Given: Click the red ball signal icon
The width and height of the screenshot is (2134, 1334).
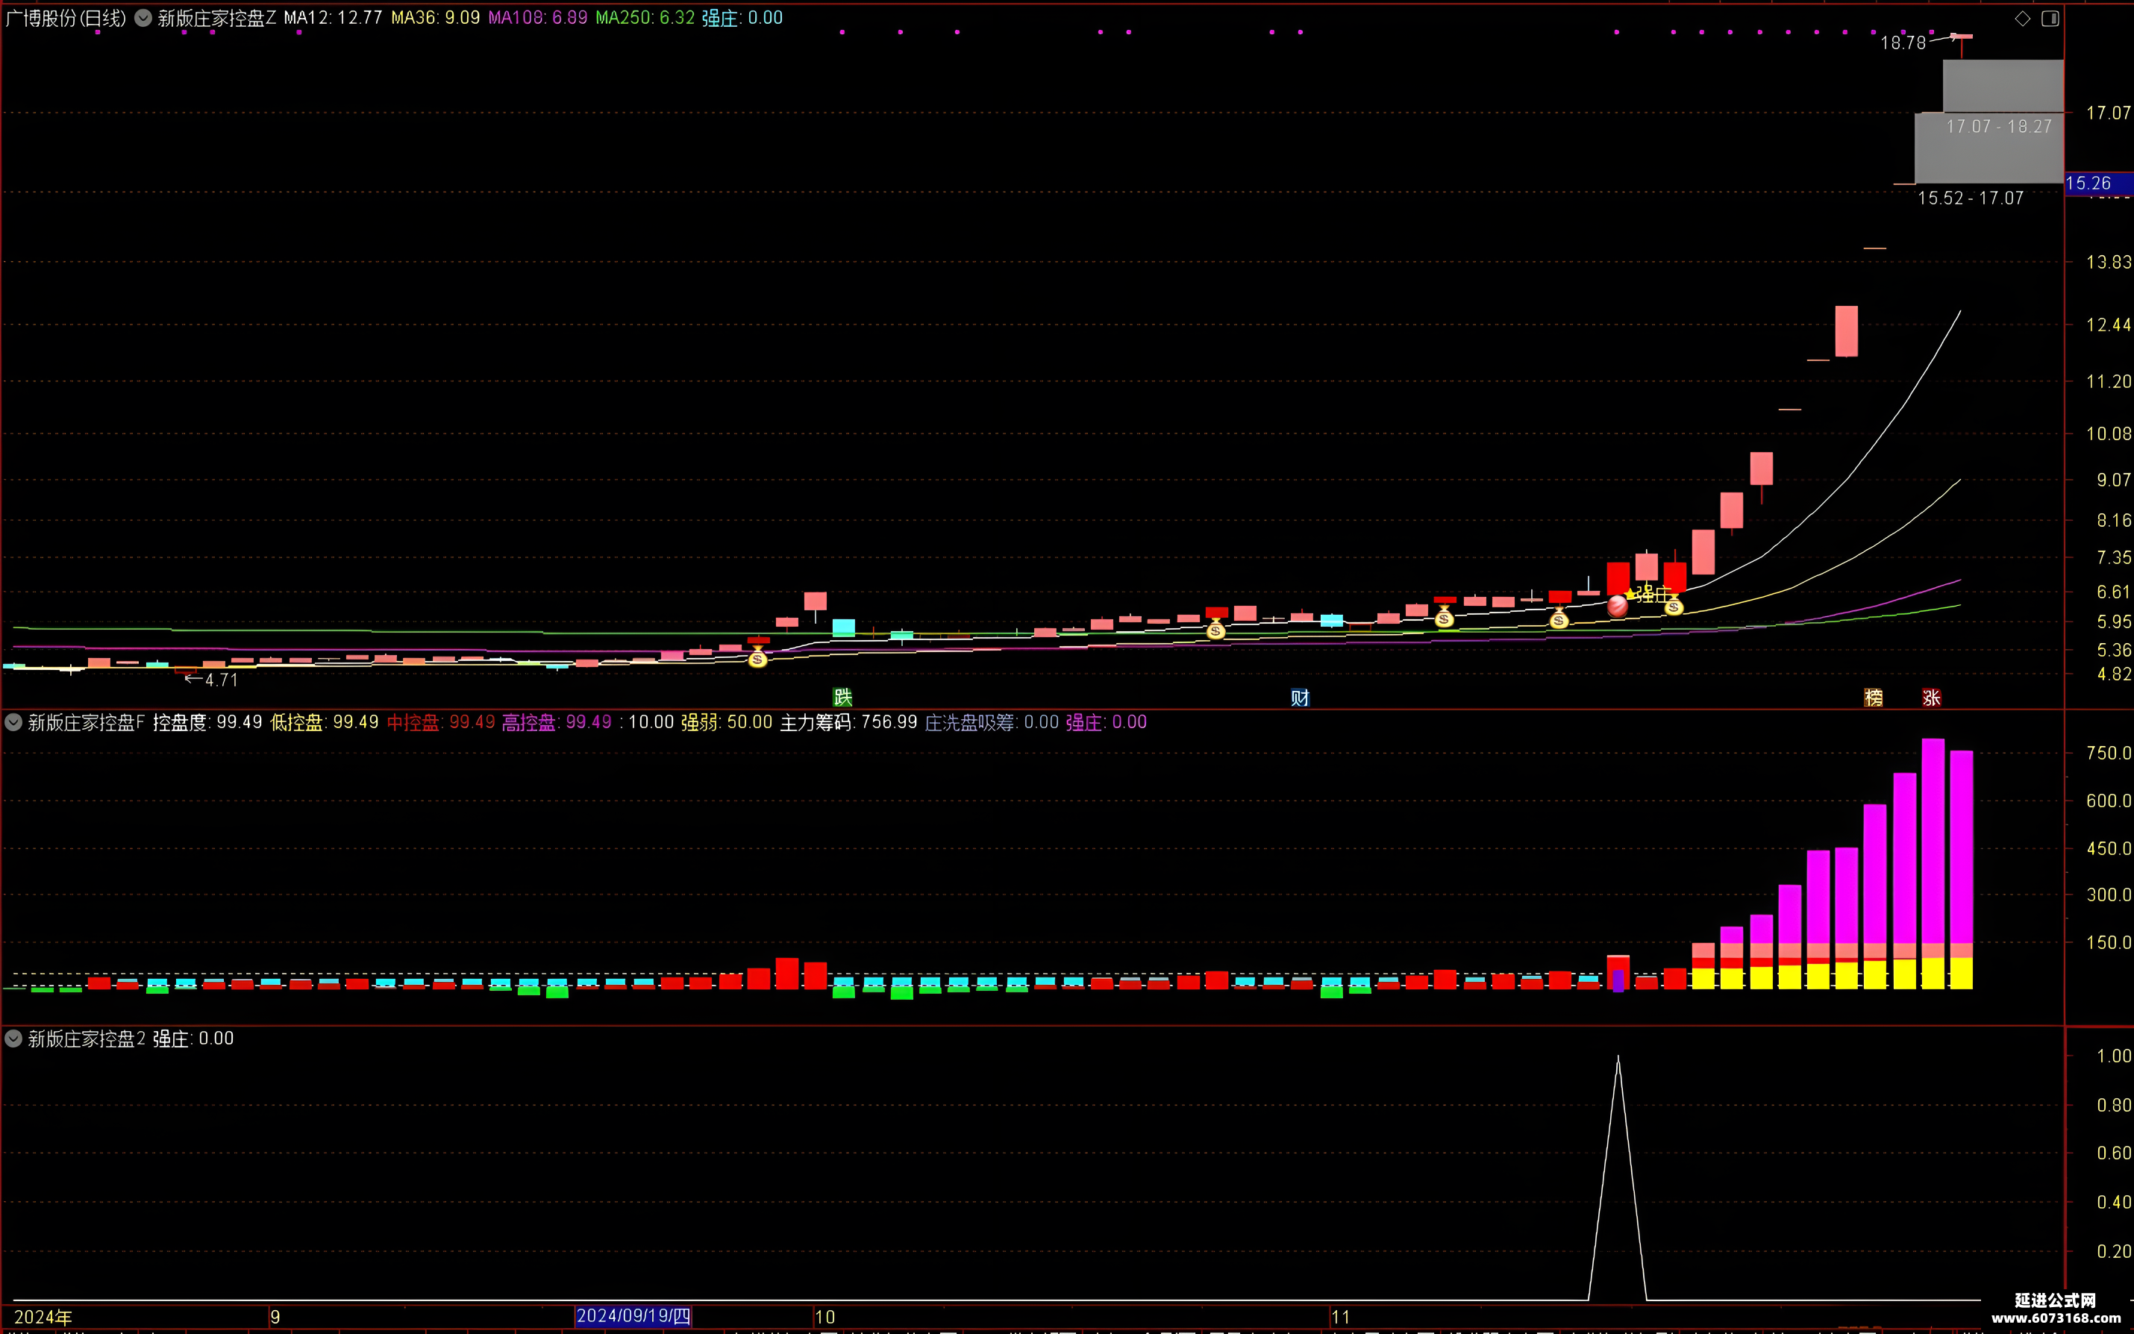Looking at the screenshot, I should coord(1617,605).
